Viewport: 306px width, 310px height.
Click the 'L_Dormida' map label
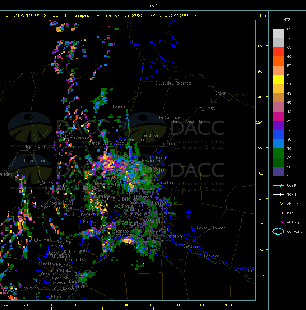click(209, 256)
